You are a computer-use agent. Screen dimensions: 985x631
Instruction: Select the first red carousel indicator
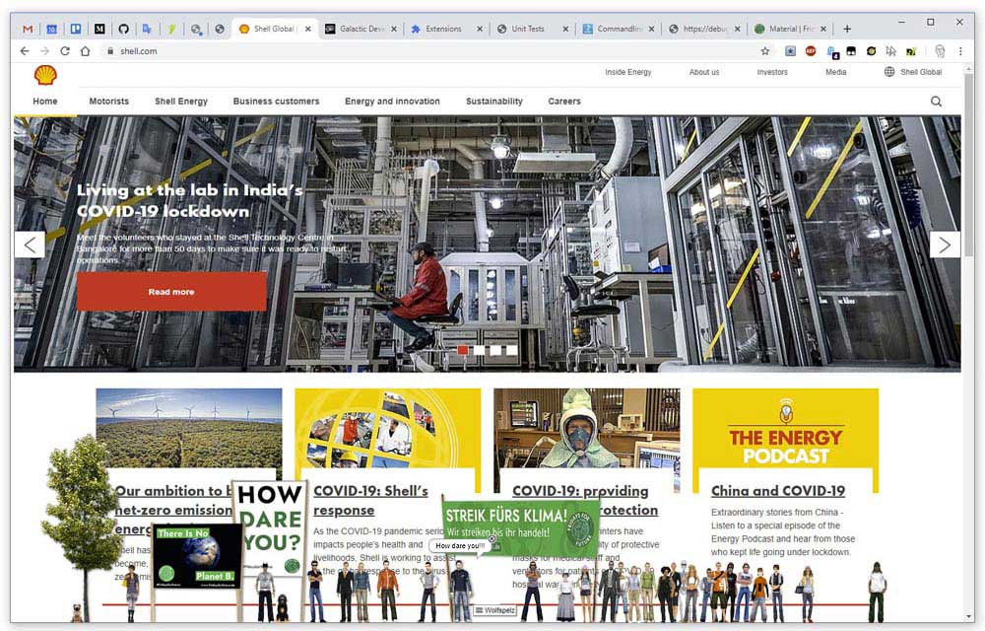pyautogui.click(x=463, y=350)
